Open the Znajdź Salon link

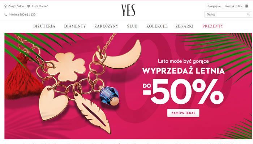16,6
